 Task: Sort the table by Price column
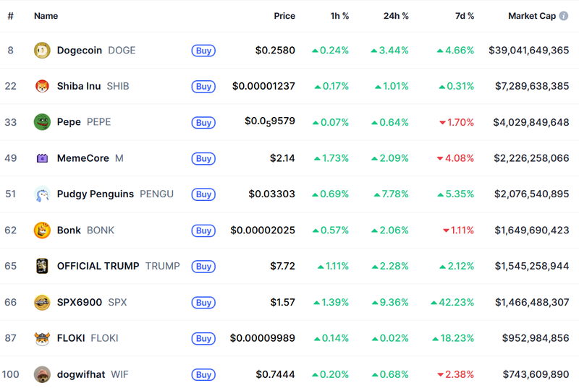tap(284, 16)
